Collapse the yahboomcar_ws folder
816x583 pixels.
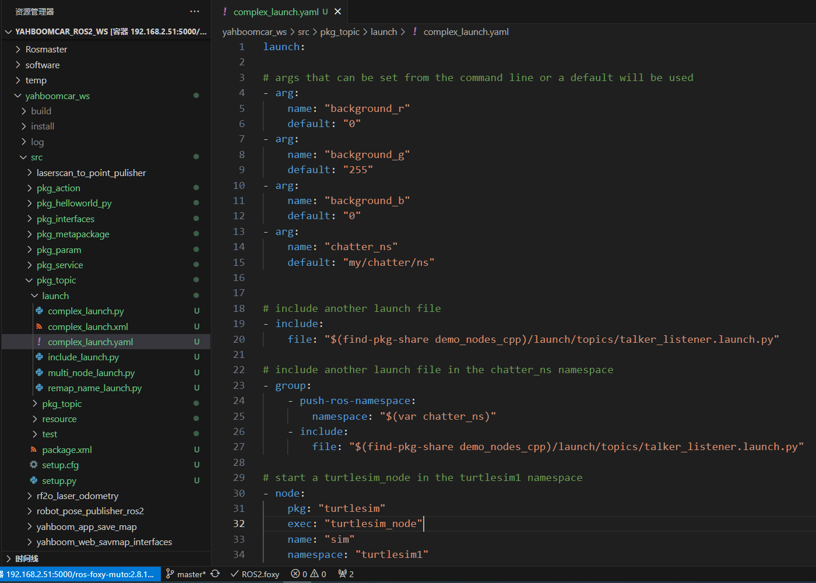[x=18, y=96]
